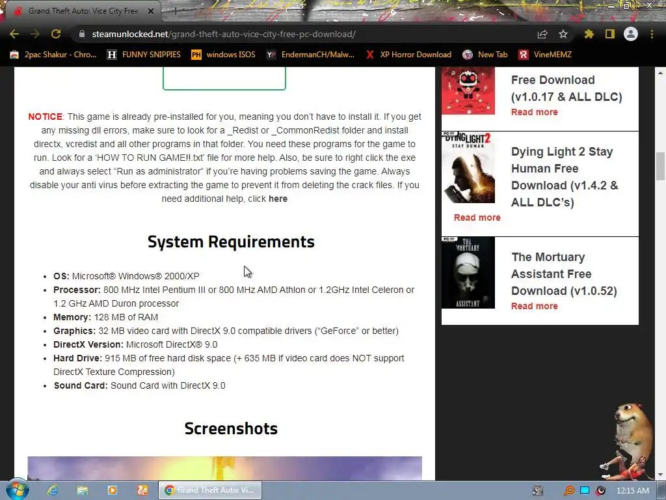The width and height of the screenshot is (666, 500).
Task: Open the Chrome three-dot menu
Action: (x=652, y=34)
